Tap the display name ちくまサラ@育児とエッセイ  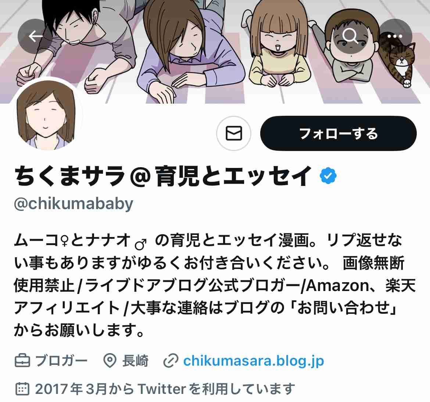pos(163,176)
